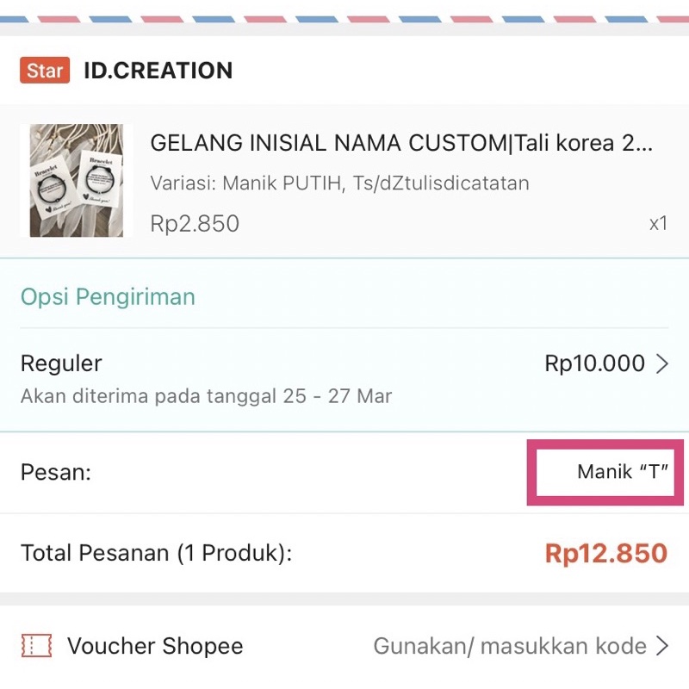Click the Rp10.000 shipping cost
Image resolution: width=689 pixels, height=689 pixels.
click(594, 363)
